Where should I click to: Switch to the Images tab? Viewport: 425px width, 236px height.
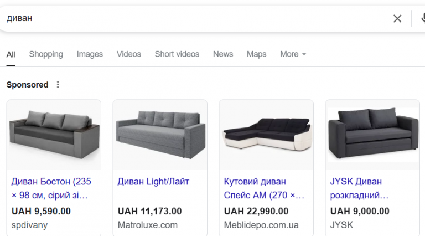90,54
